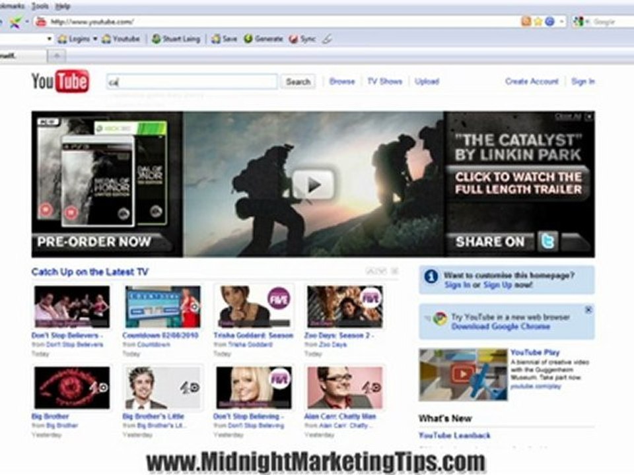Viewport: 634px width, 475px height.
Task: Click the Sign In header link
Action: pyautogui.click(x=583, y=81)
